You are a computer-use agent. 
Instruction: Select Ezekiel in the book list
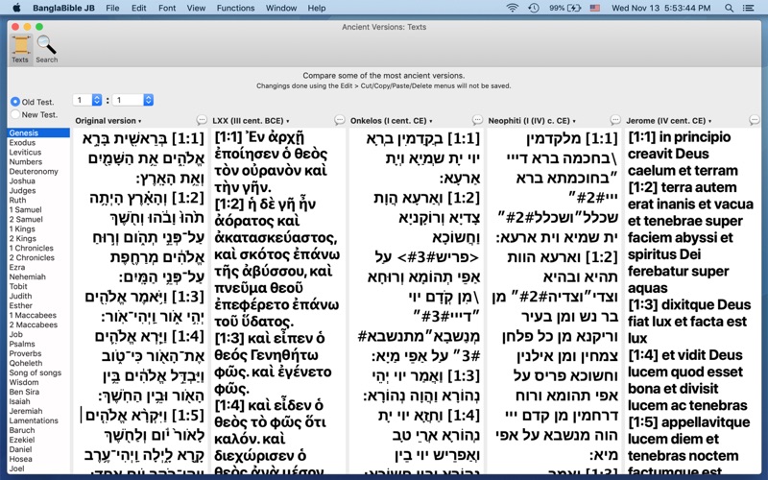[38, 440]
